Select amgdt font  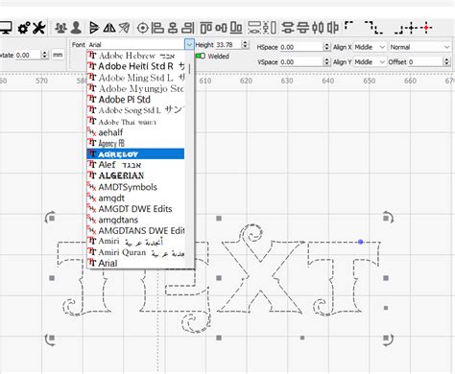point(135,198)
